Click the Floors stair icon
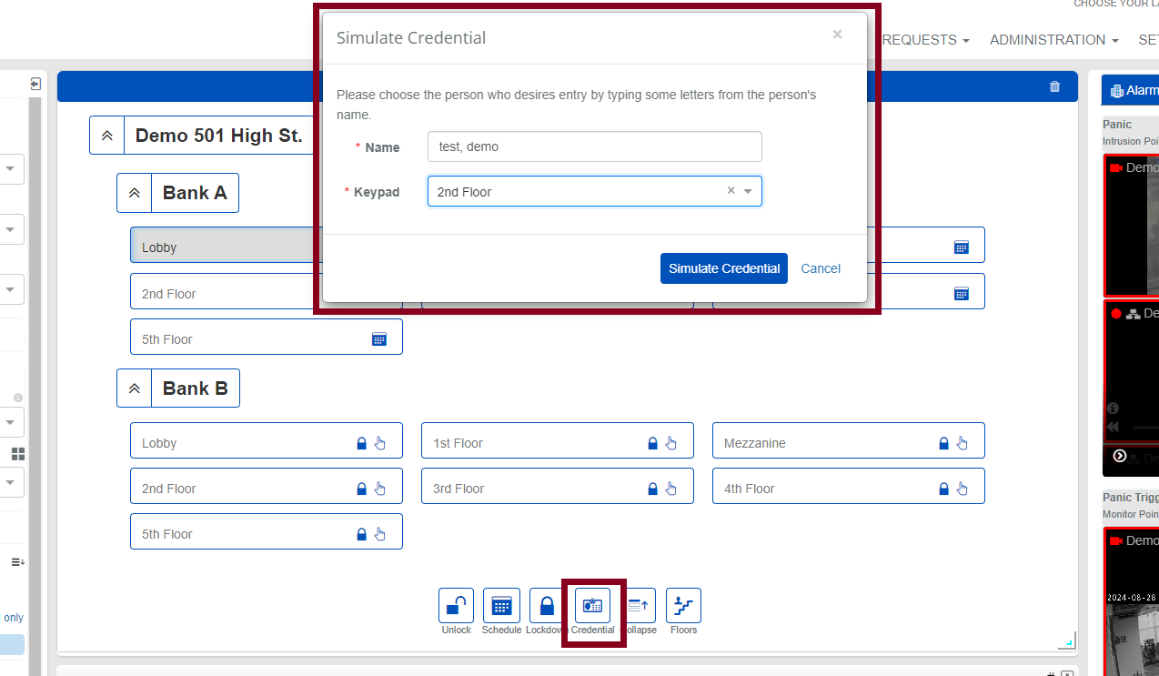The width and height of the screenshot is (1159, 676). pos(683,606)
